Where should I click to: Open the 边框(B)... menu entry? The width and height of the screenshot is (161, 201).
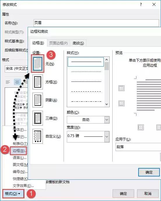click(19, 151)
